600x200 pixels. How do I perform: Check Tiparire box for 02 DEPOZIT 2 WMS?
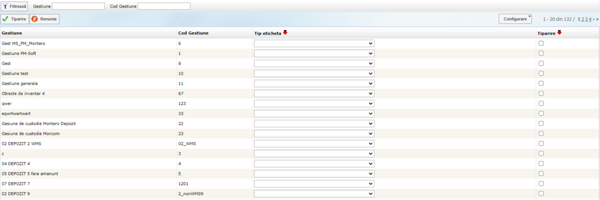(541, 143)
